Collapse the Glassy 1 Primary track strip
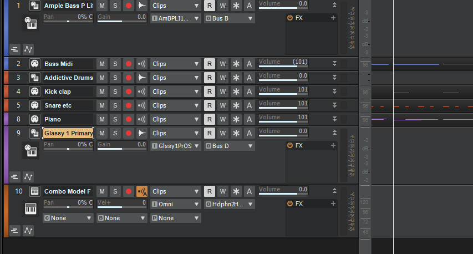 pos(334,133)
